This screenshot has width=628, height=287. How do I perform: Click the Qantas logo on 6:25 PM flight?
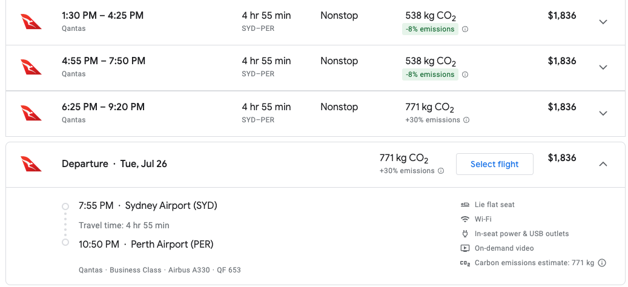pos(31,113)
